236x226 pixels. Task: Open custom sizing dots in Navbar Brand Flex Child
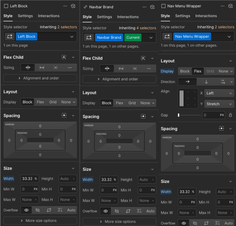coord(149,69)
